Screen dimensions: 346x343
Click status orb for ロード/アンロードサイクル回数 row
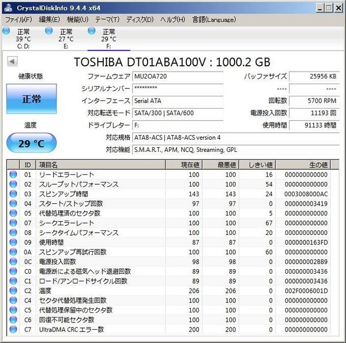point(13,281)
